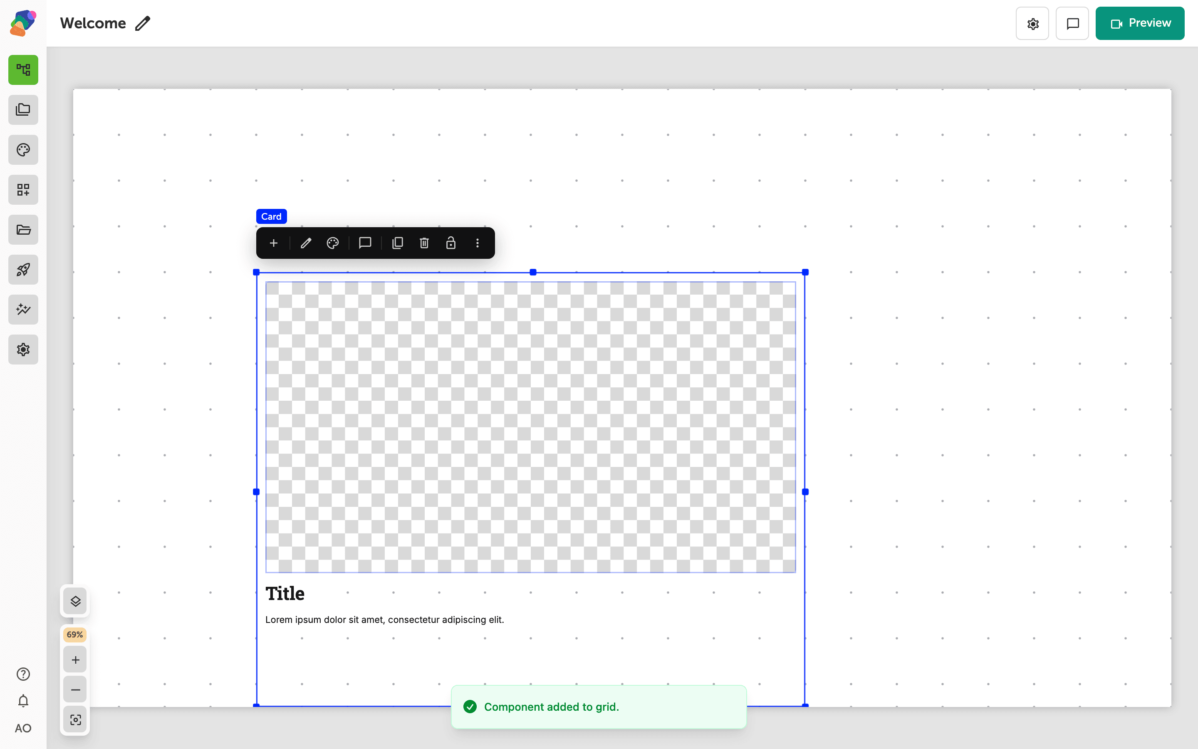
Task: Open sidebar settings gear
Action: click(x=23, y=349)
